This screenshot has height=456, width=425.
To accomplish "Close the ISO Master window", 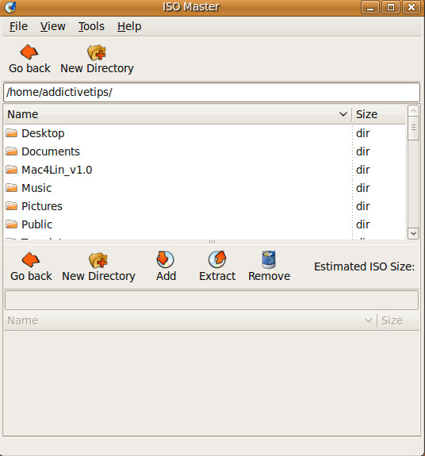I will 412,7.
